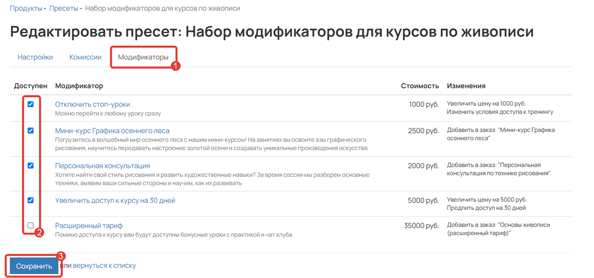Click the 2000 руб. price cell

point(423,166)
